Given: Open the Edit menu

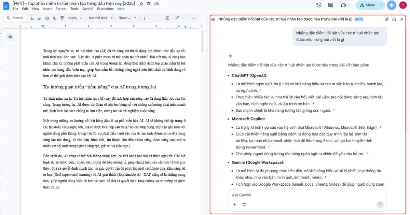Looking at the screenshot, I should tap(25, 9).
